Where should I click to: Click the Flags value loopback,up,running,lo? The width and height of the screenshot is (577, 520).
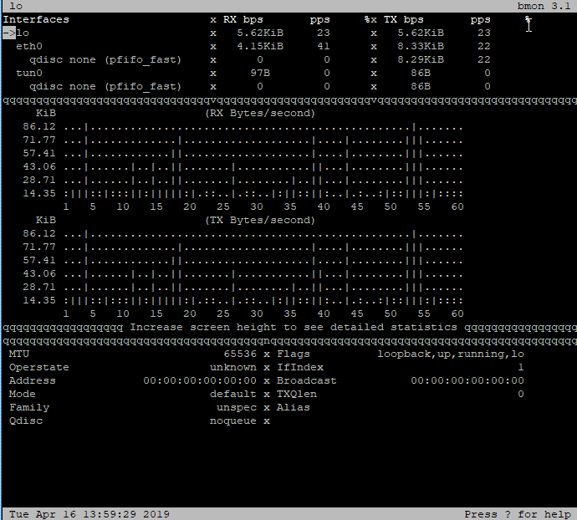tap(450, 354)
